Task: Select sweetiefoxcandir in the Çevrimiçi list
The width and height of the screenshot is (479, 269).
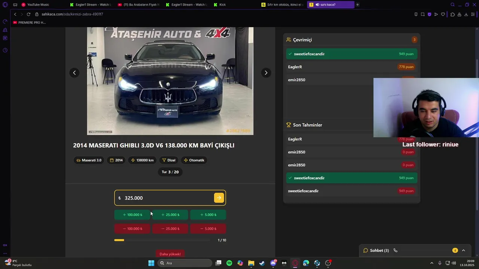Action: [352, 54]
